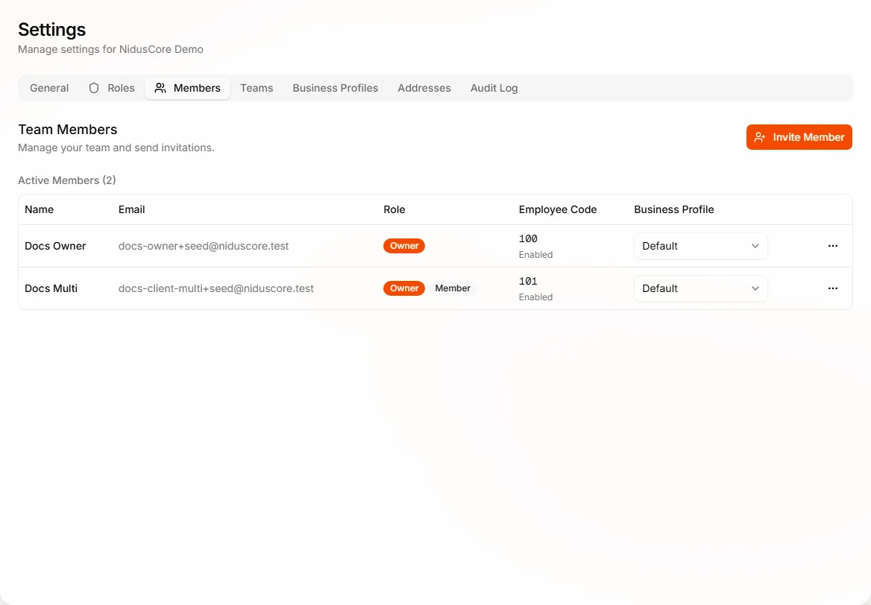The width and height of the screenshot is (871, 605).
Task: Select the Docs Multi name cell
Action: point(51,288)
